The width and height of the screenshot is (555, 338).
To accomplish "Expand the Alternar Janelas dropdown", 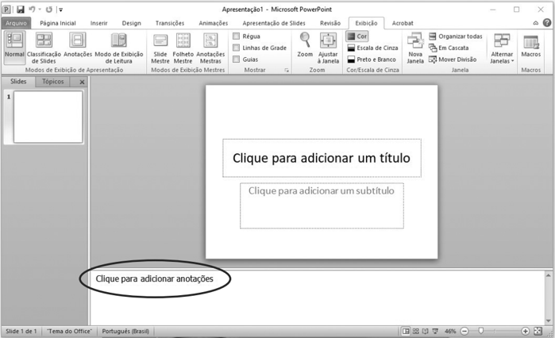I will (x=502, y=48).
